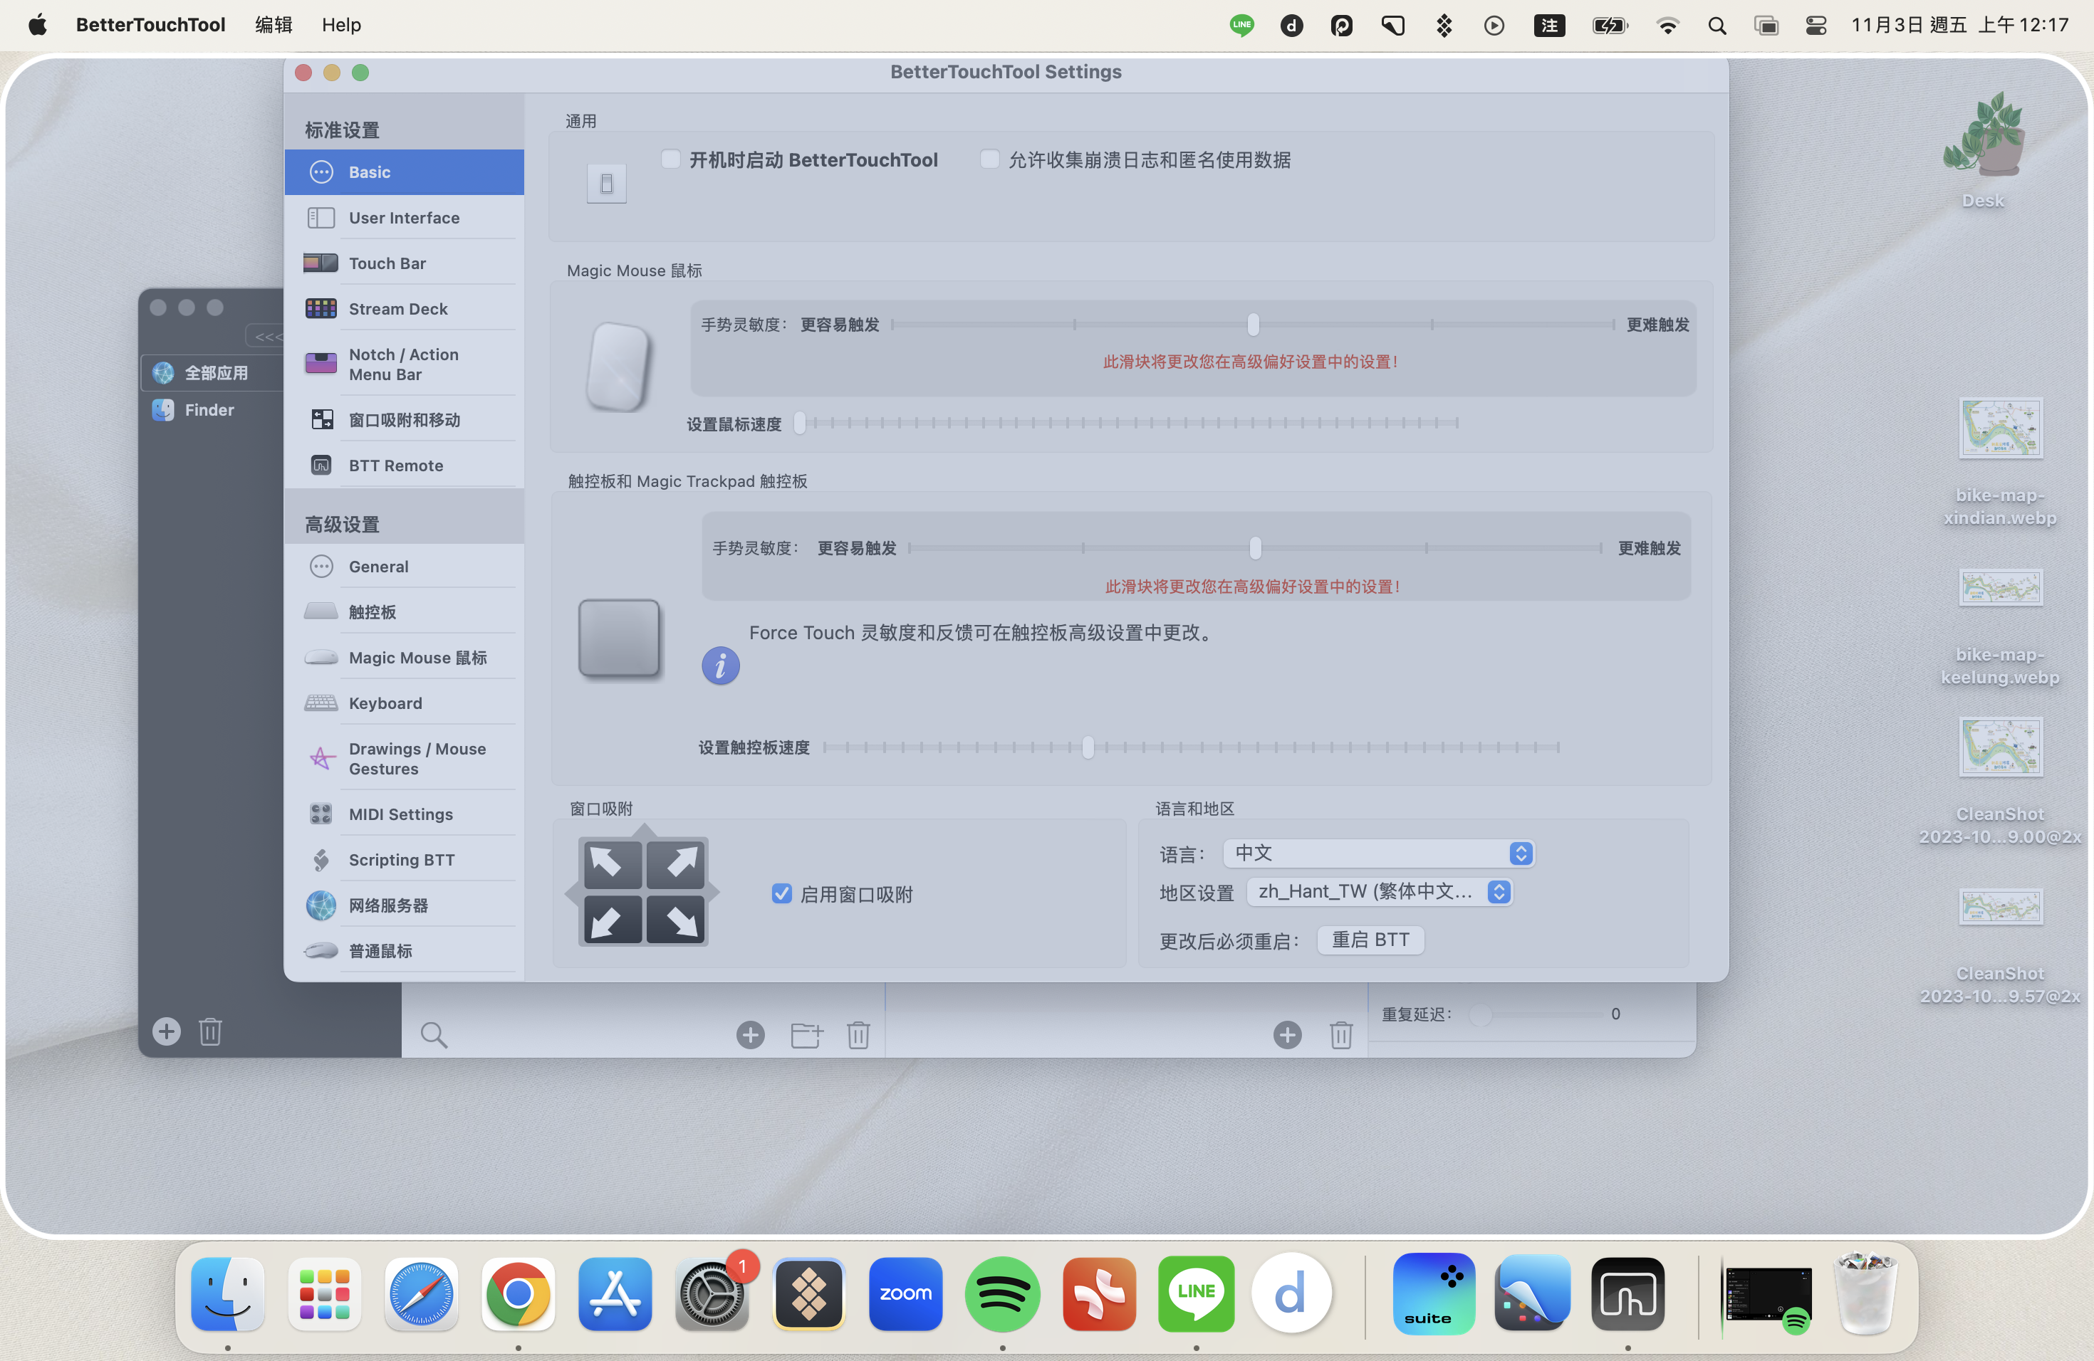Collapse the sidebar with the <<< button

point(266,336)
